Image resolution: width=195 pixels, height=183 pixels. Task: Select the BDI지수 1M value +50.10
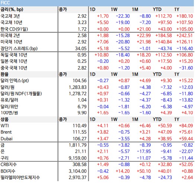coord(144,171)
